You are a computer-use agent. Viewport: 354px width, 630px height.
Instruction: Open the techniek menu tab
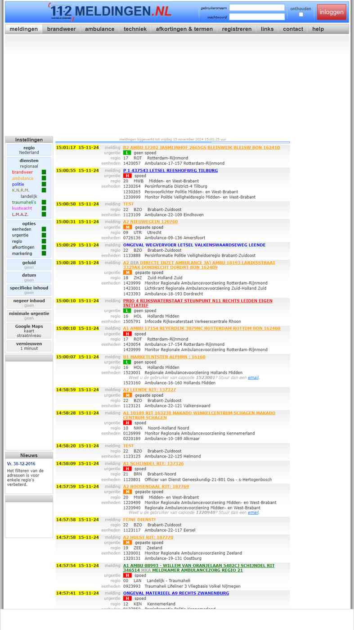tap(135, 29)
